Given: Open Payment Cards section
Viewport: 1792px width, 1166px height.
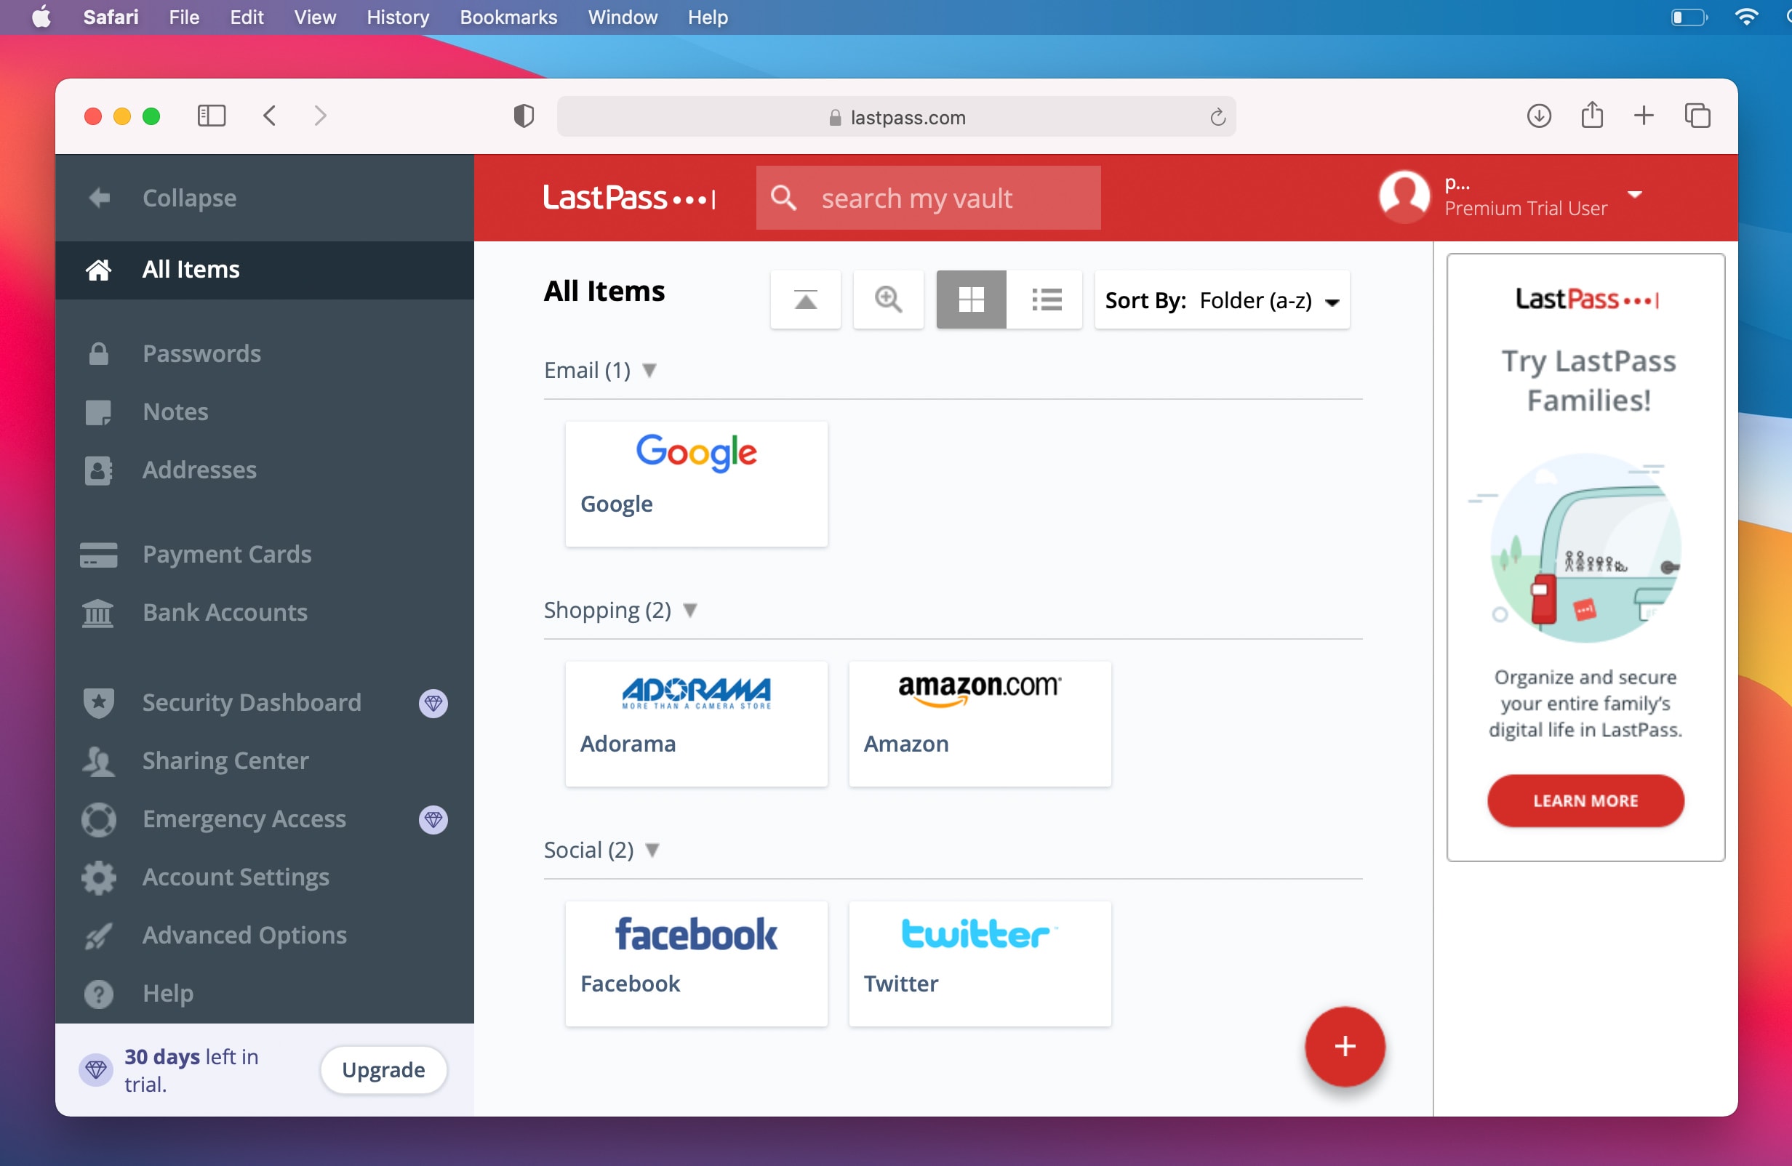Looking at the screenshot, I should tap(226, 554).
